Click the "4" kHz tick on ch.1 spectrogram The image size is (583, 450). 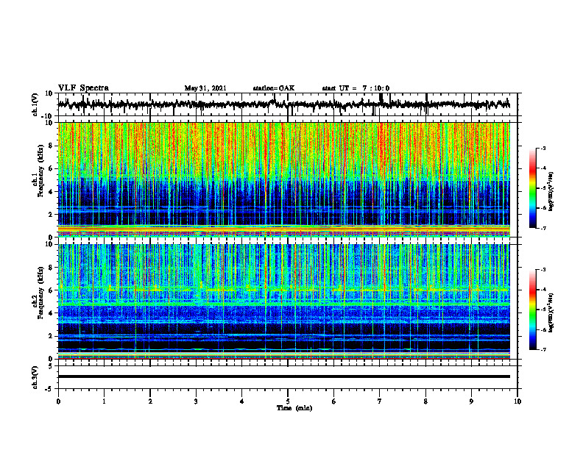52,192
